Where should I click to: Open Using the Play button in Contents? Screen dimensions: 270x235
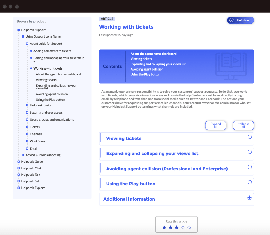145,74
